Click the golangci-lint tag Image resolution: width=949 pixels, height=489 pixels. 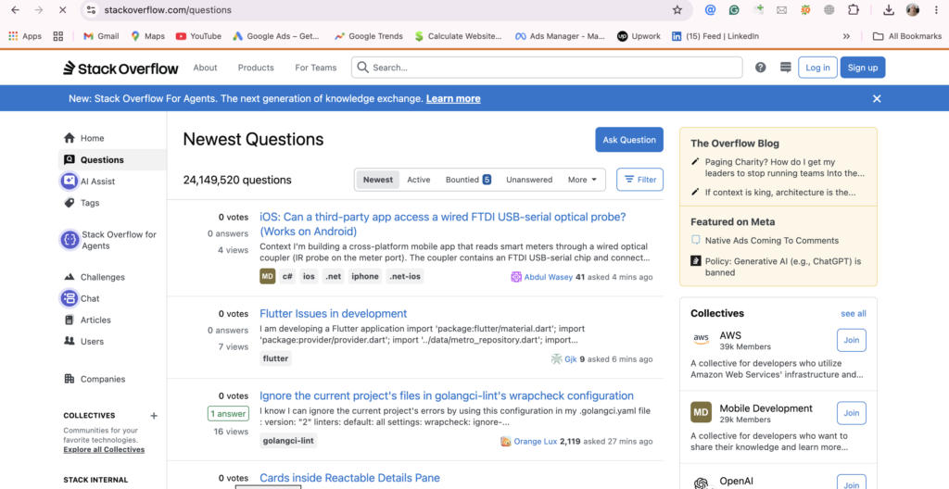coord(289,441)
